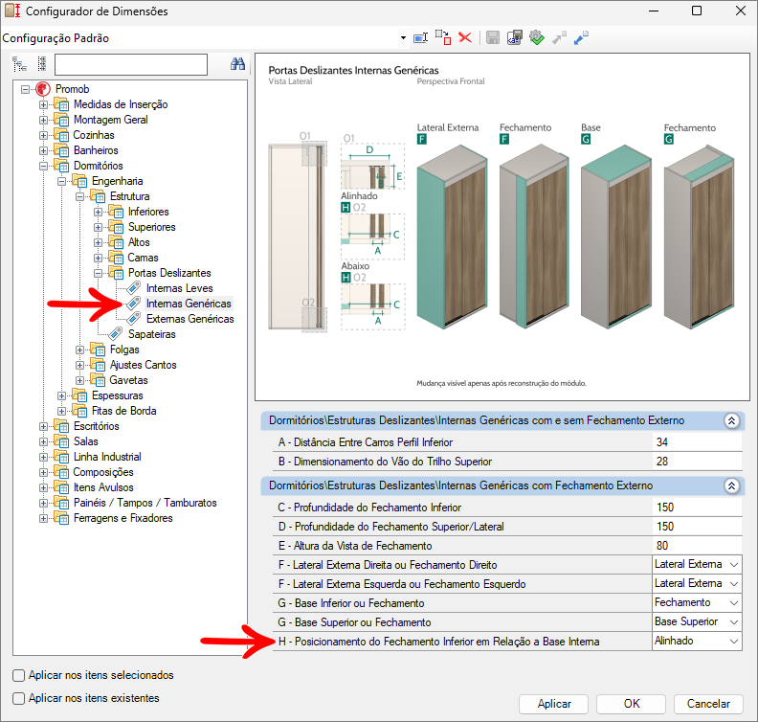
Task: Click the binoculars search icon
Action: tap(239, 64)
